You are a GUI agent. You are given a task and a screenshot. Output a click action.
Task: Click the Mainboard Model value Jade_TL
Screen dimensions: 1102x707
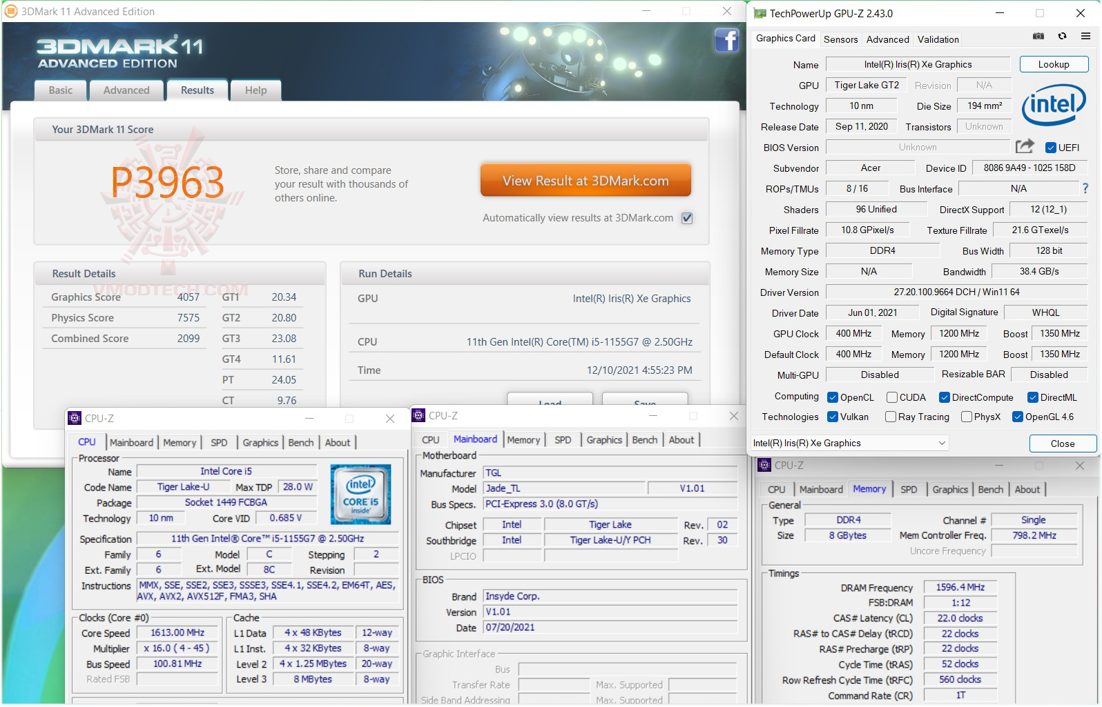(565, 488)
